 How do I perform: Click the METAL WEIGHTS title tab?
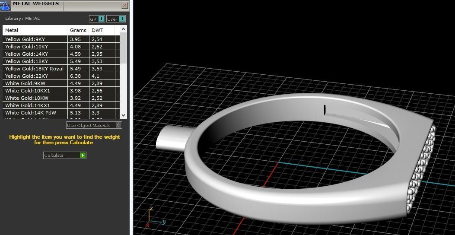(x=36, y=4)
